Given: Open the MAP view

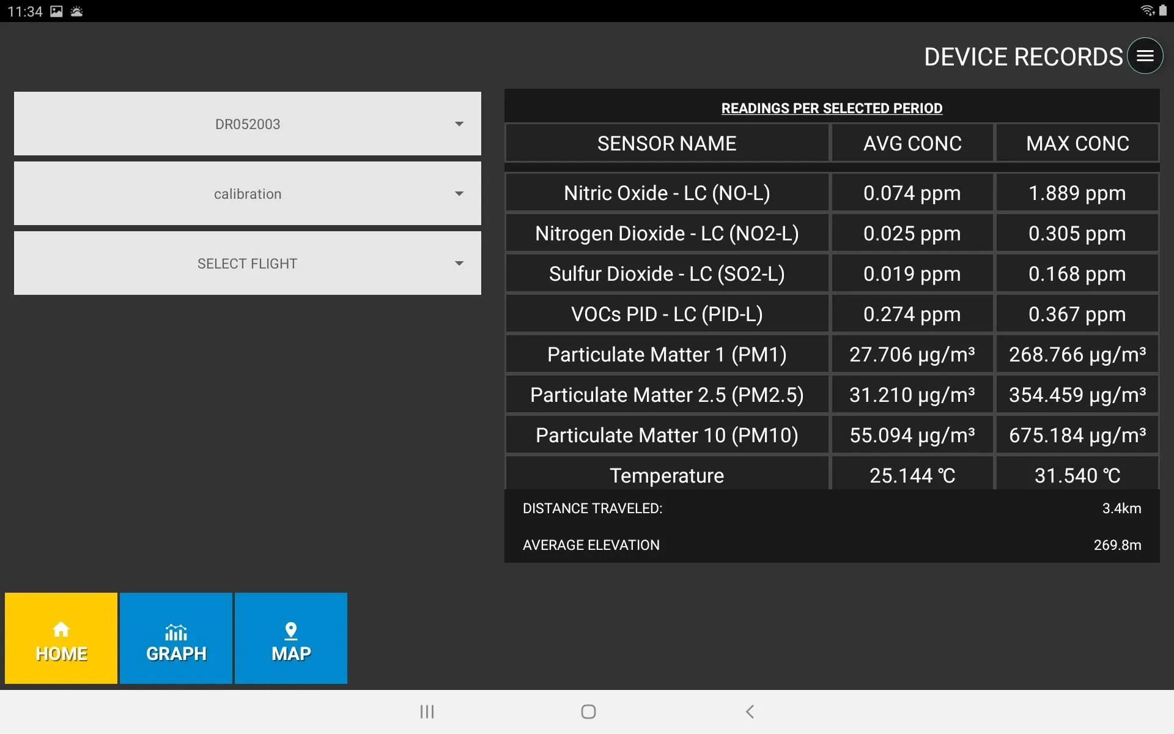Looking at the screenshot, I should (291, 638).
